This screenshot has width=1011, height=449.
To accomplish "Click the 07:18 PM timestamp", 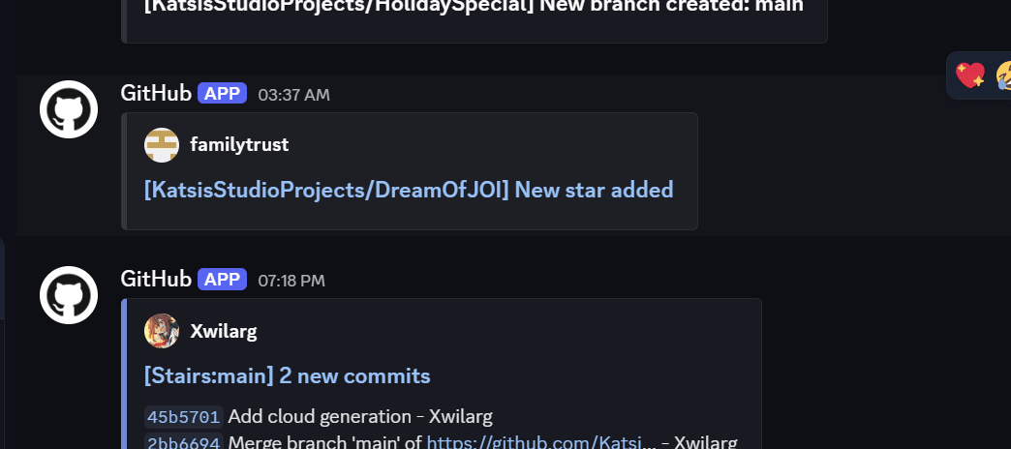I will [291, 281].
